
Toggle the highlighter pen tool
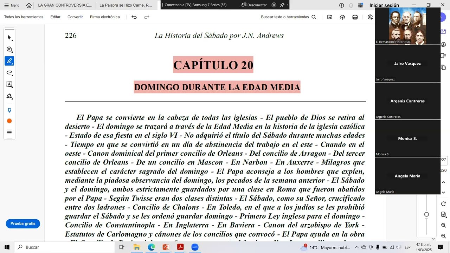pos(9,61)
